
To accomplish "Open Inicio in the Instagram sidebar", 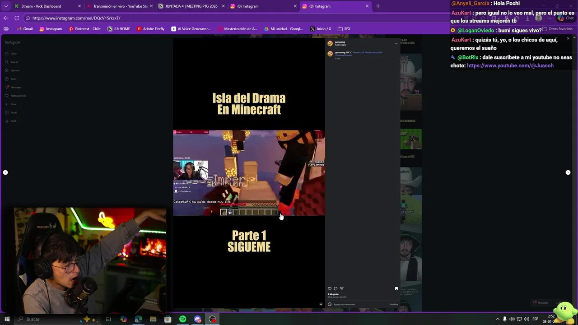I will tap(11, 54).
